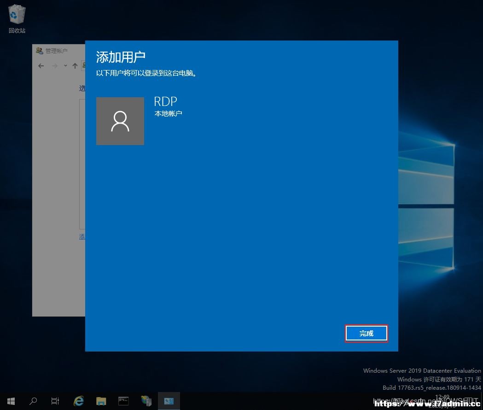Select the RDP user avatar picture
The image size is (483, 410).
pos(120,121)
